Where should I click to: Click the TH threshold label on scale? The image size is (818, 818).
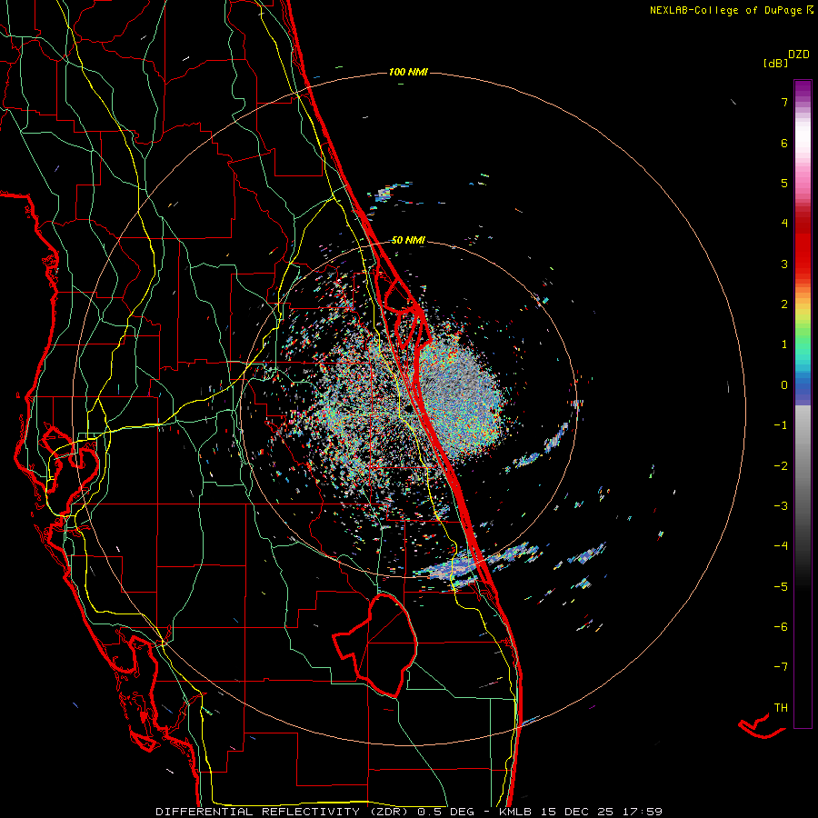click(x=781, y=708)
